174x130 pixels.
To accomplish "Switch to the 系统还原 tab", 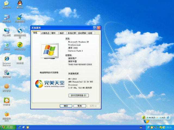I will (x=72, y=33).
